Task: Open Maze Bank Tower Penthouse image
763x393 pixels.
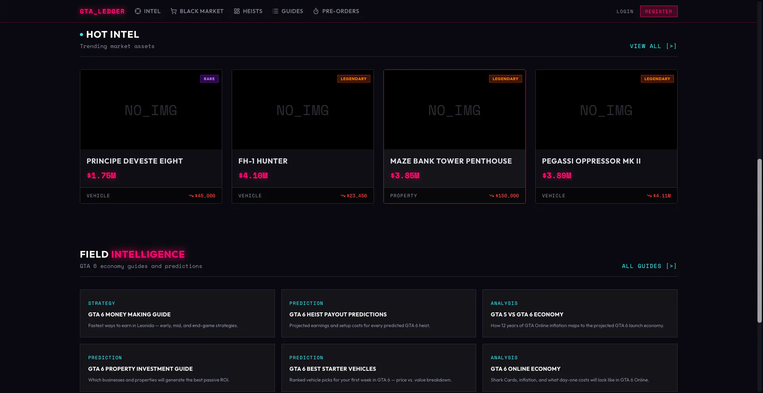Action: point(455,110)
